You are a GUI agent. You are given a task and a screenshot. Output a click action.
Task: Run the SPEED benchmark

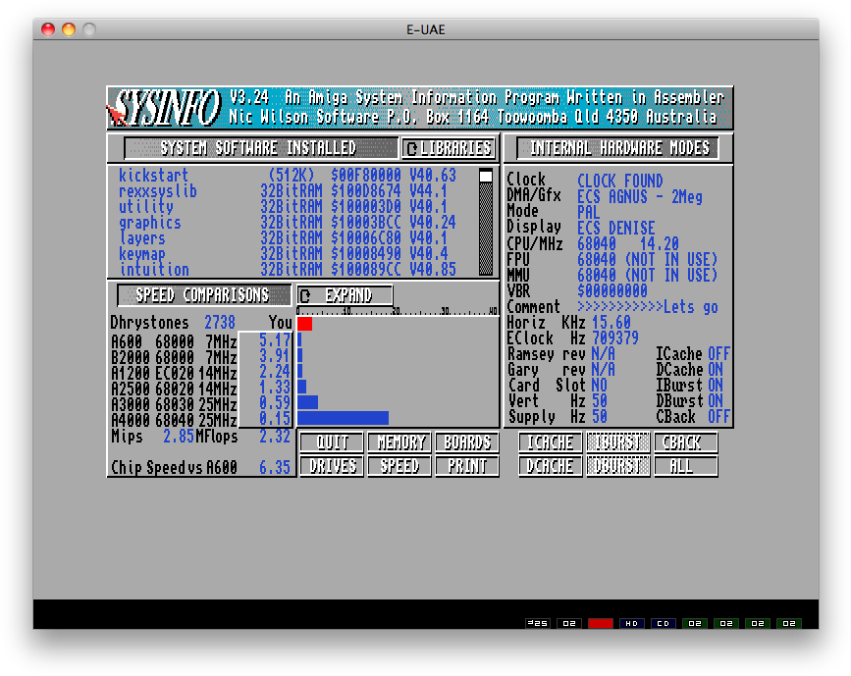coord(399,466)
